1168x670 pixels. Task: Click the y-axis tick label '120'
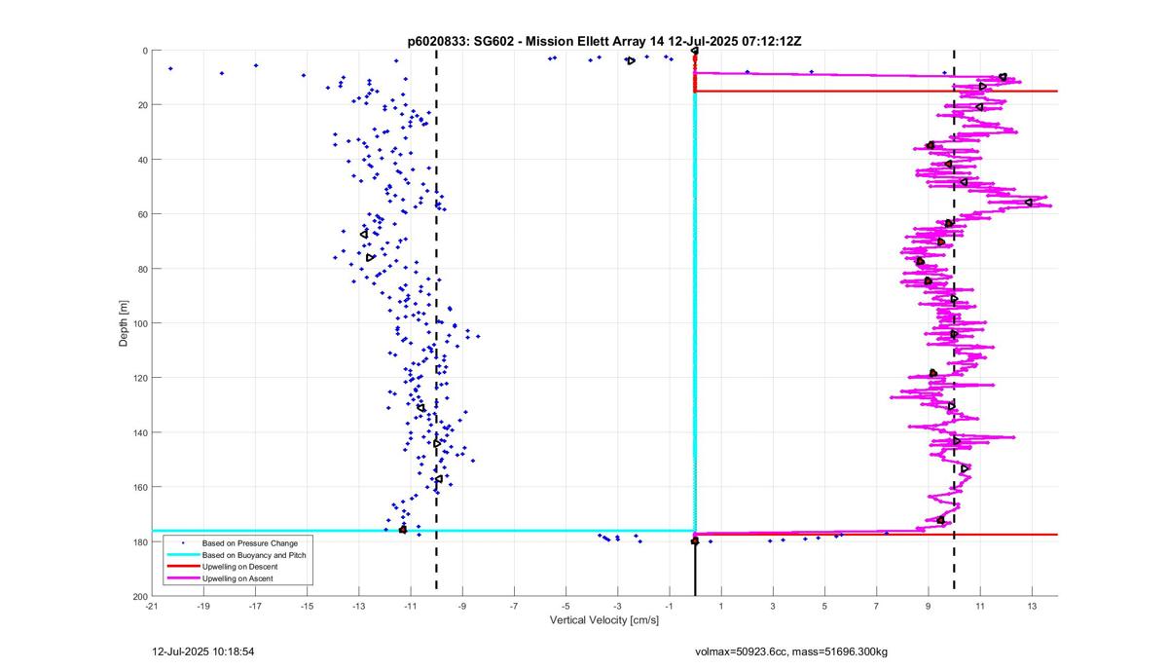[x=140, y=378]
